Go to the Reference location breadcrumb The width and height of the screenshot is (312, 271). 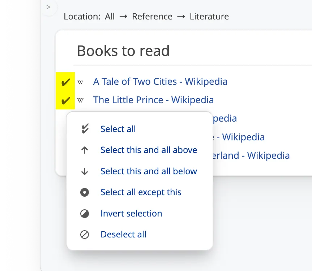pos(152,17)
